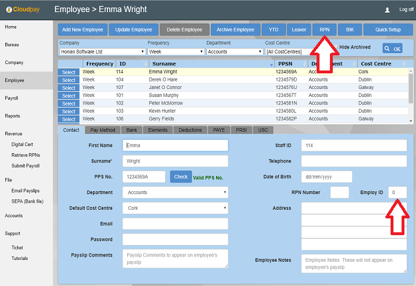Screen dimensions: 416x286
Task: Sort table by Surname column header
Action: tap(164, 64)
